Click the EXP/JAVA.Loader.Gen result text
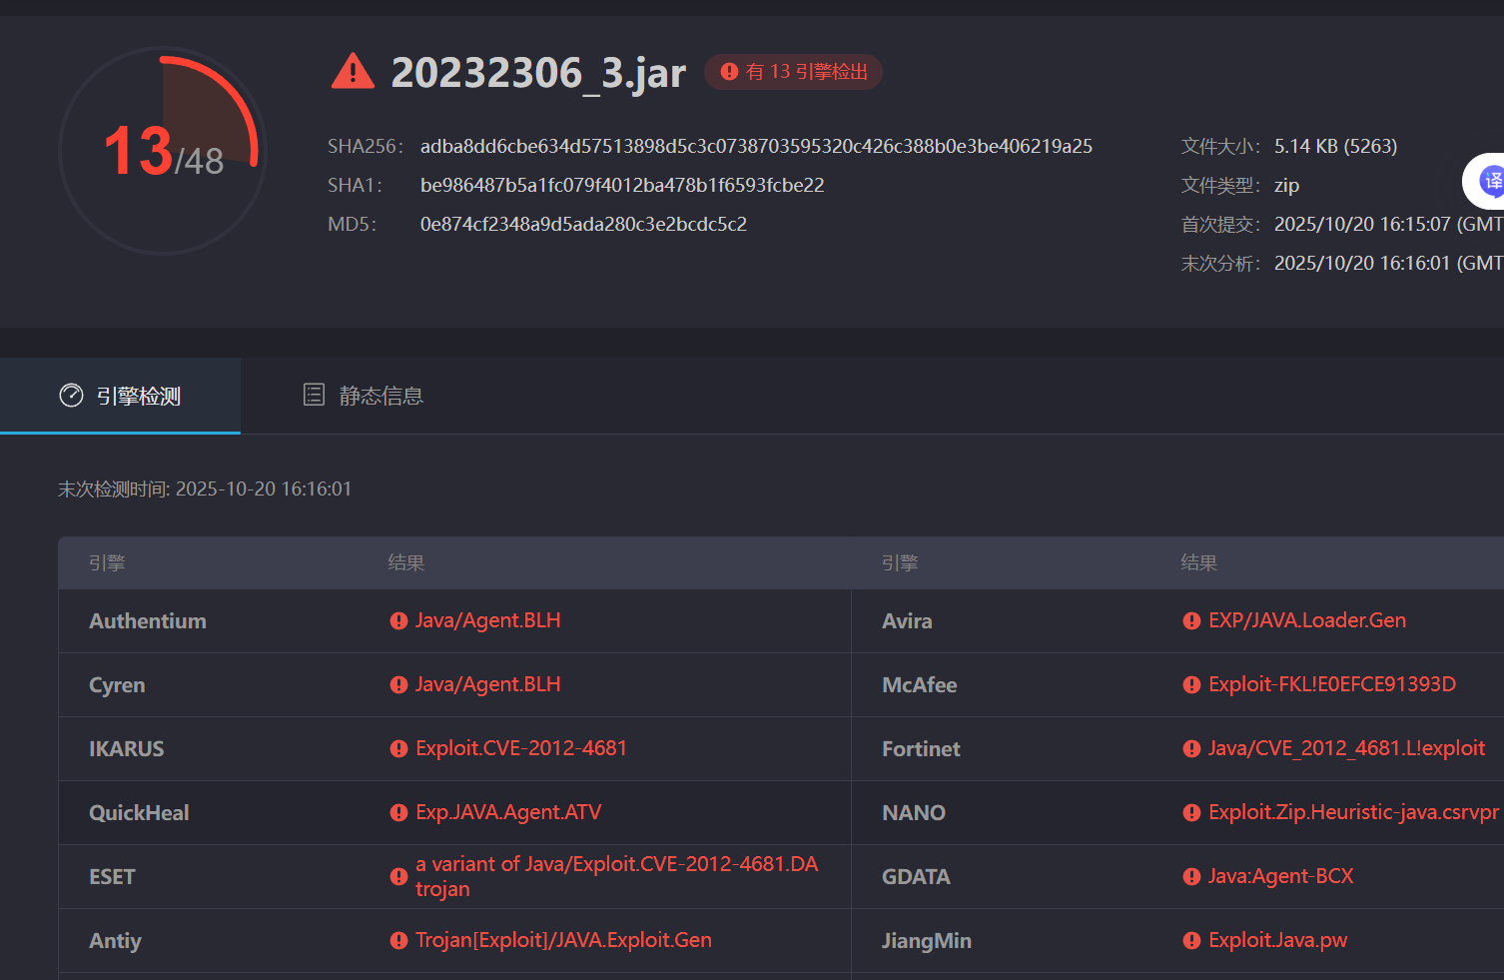Viewport: 1504px width, 980px height. click(x=1307, y=620)
